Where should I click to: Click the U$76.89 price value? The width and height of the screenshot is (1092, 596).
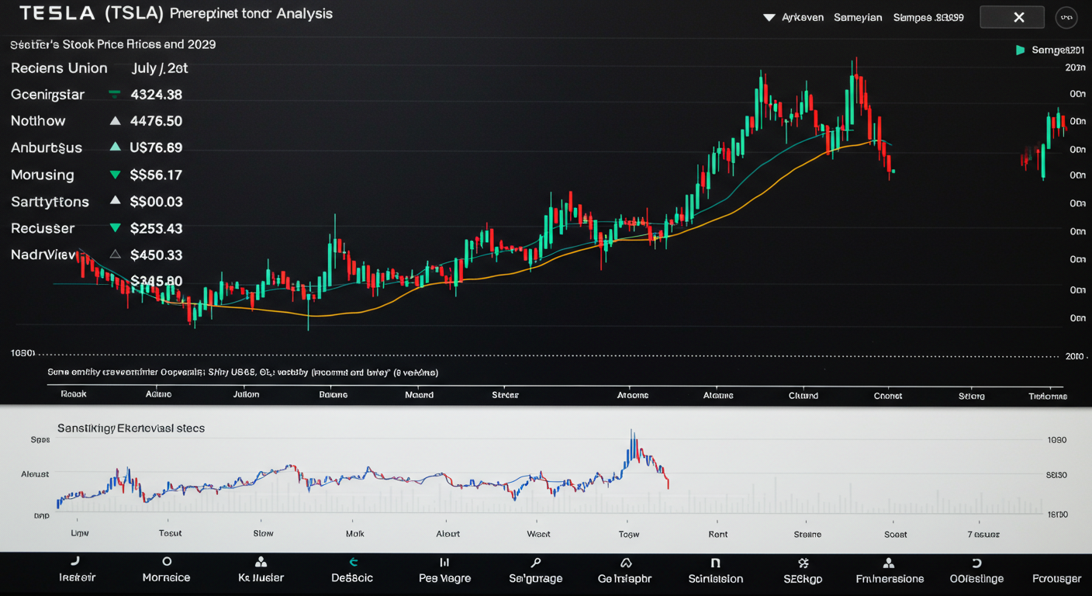pos(156,147)
